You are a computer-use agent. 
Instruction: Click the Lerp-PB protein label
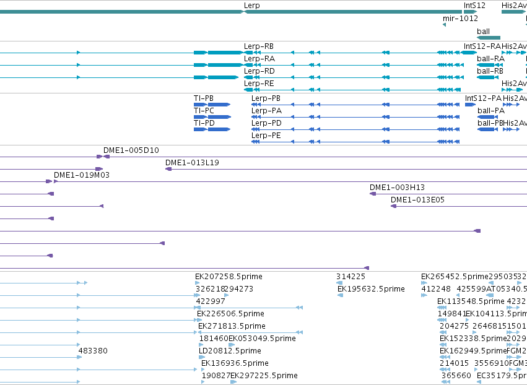tap(266, 98)
